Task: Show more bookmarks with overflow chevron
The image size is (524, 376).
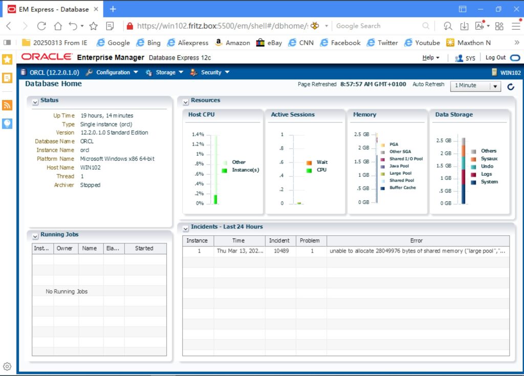Action: pos(517,43)
